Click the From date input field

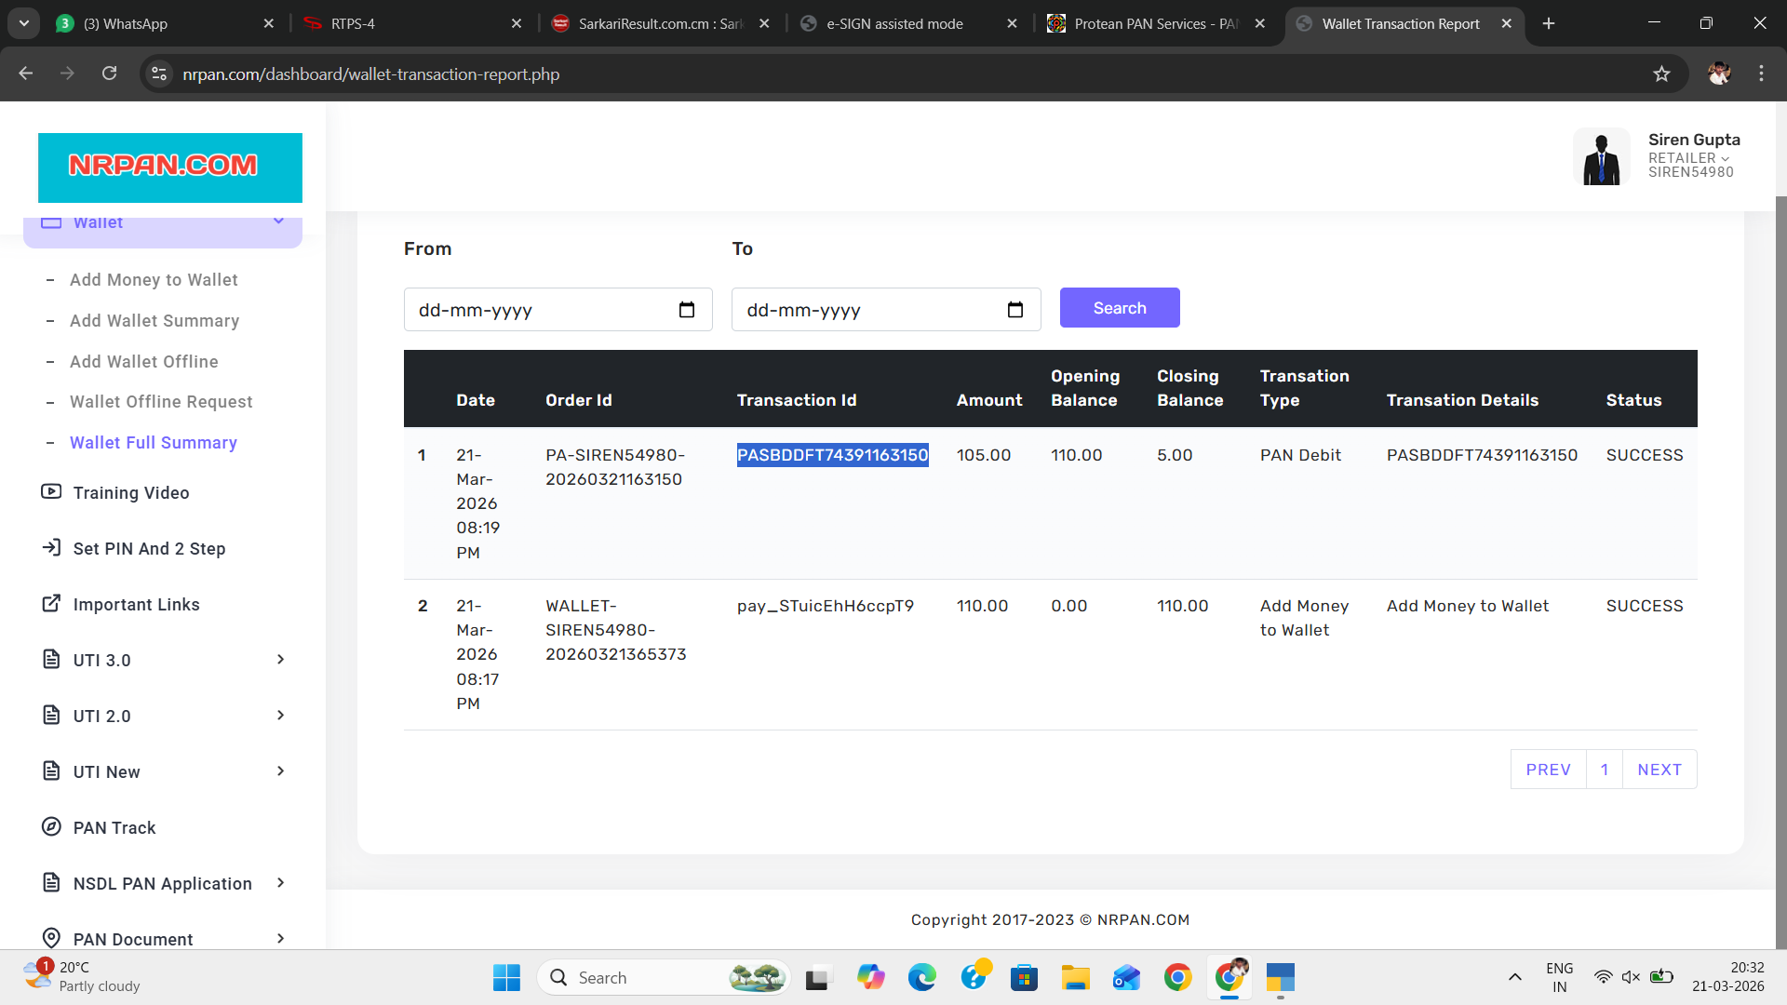(x=540, y=310)
